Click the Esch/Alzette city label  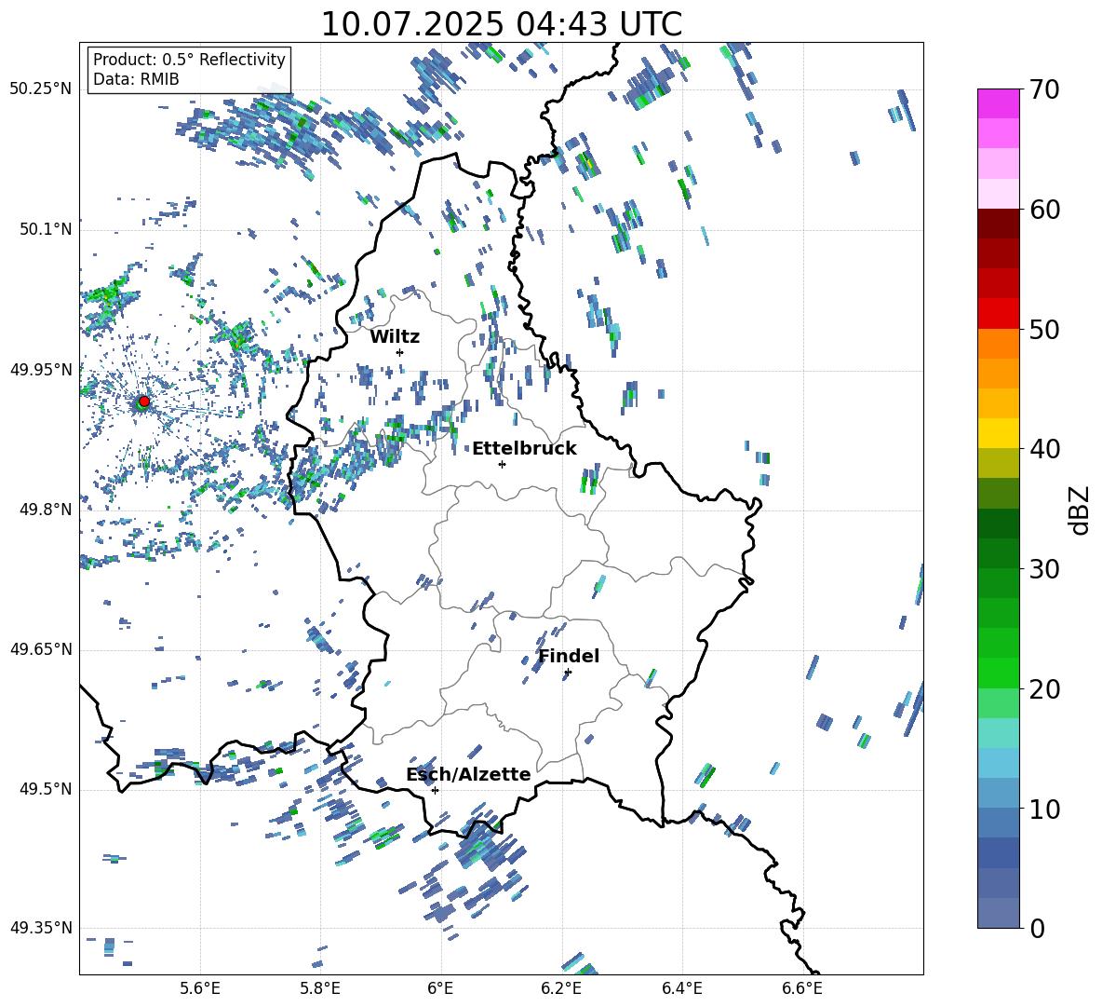[468, 774]
